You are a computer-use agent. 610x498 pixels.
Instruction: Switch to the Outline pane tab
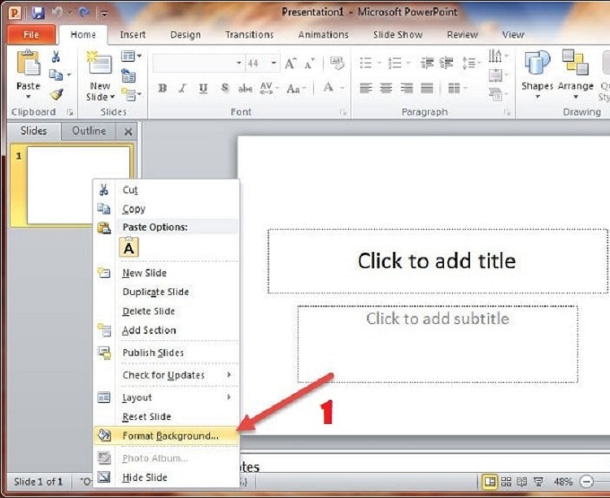pos(89,131)
